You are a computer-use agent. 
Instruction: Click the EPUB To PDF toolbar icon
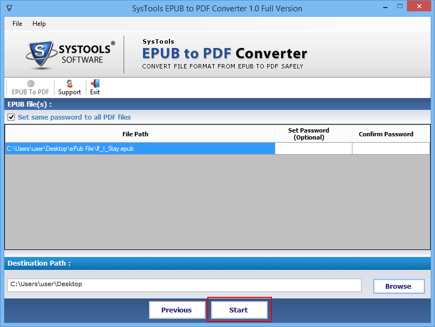[x=31, y=87]
